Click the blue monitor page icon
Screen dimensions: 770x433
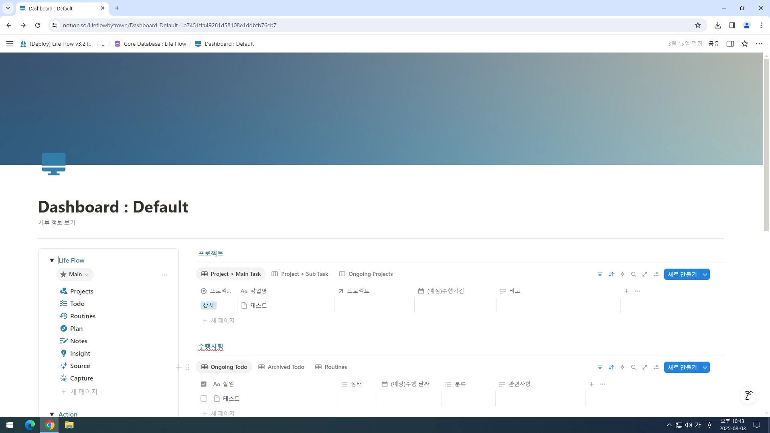54,164
